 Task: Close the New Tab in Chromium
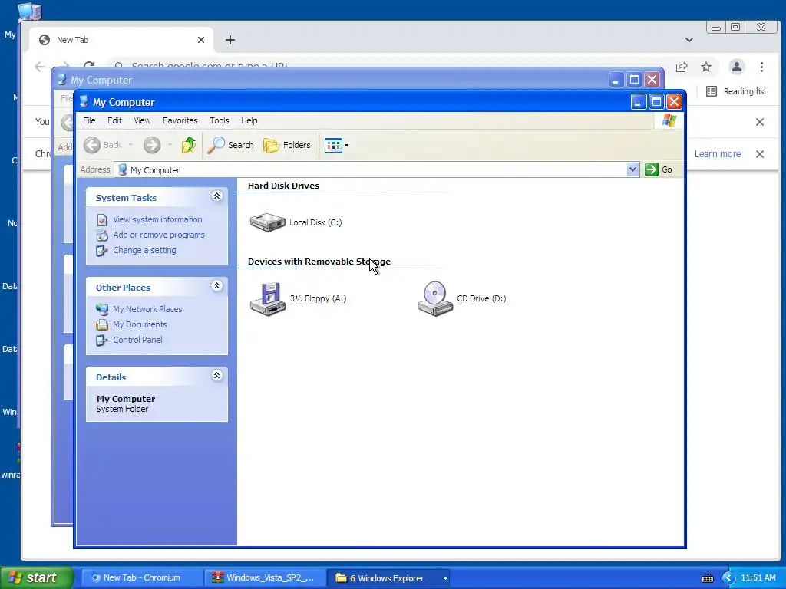point(201,40)
